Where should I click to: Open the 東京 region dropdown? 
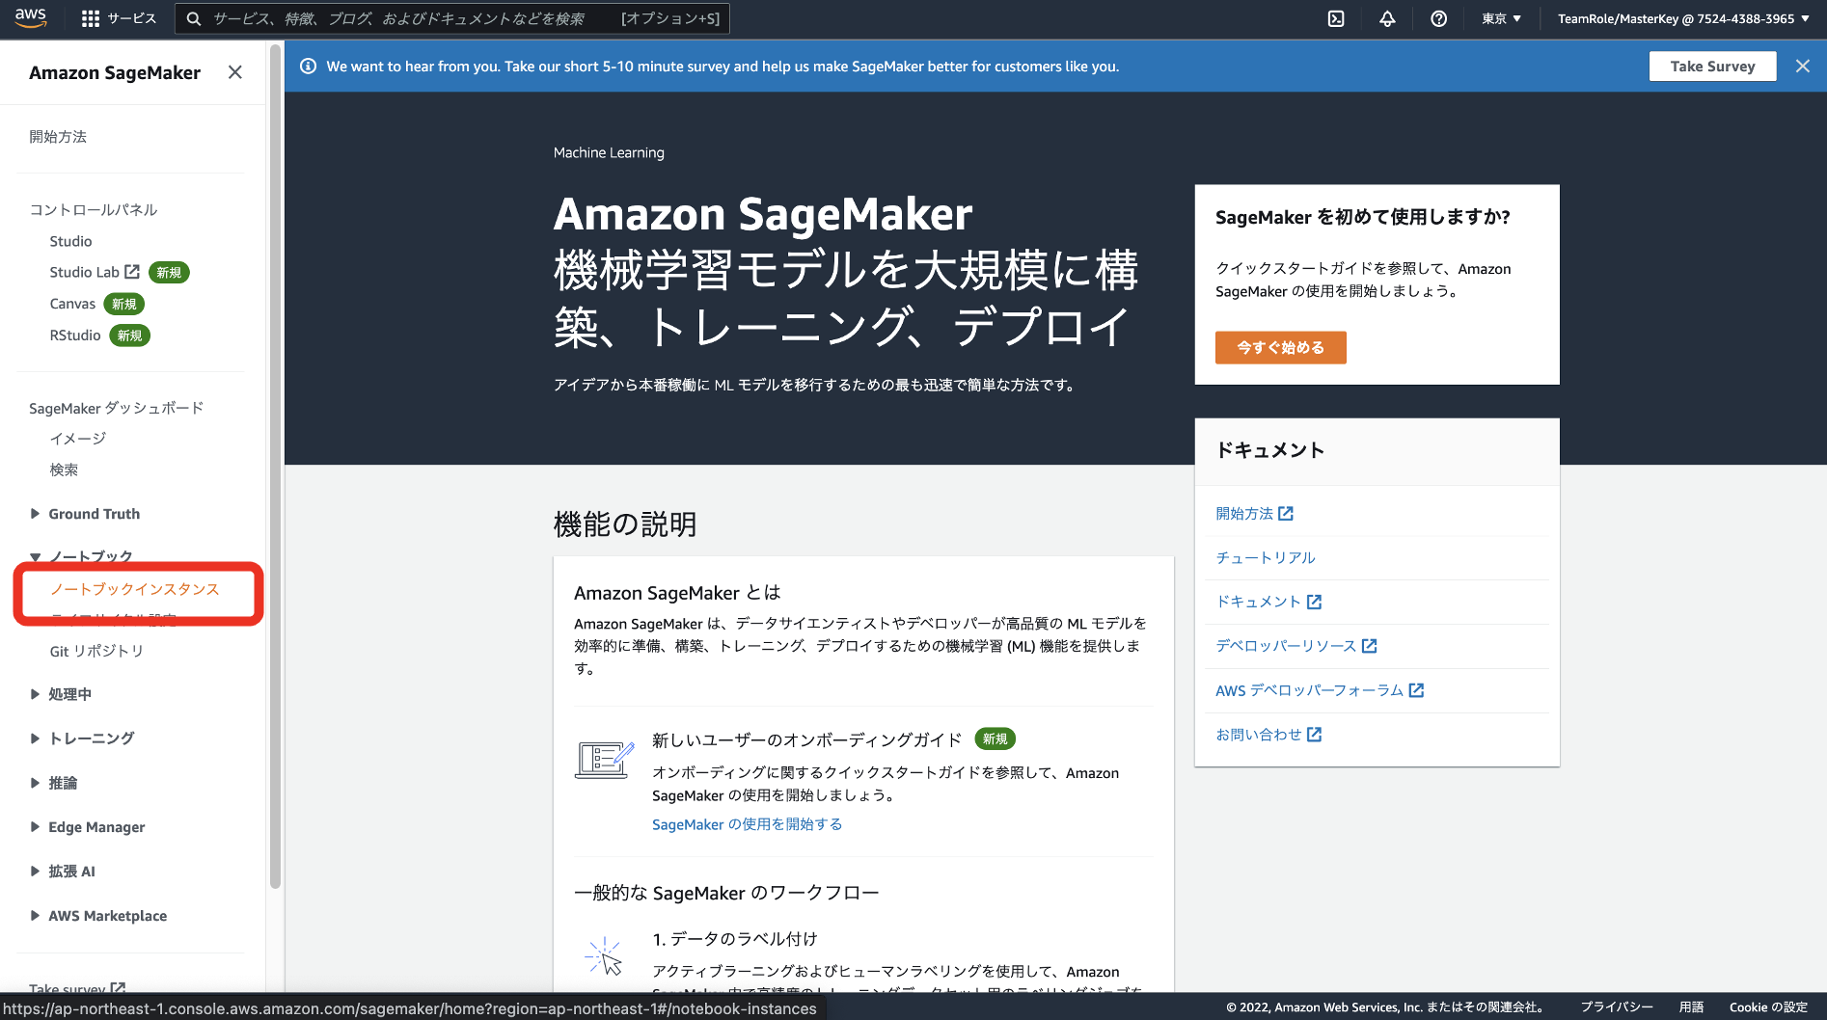coord(1501,18)
